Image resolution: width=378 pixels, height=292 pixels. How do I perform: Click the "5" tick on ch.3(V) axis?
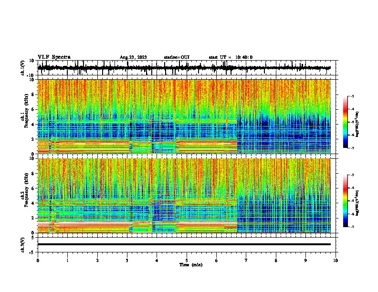[33, 238]
